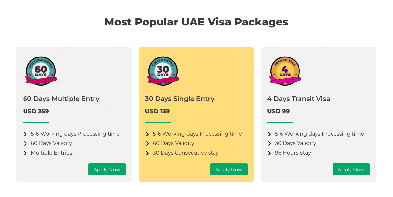Apply Now for 4 Days Transit Visa

pos(351,170)
